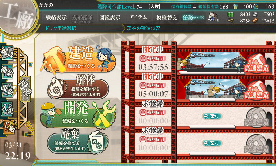Click 選択 on the third dock
This screenshot has width=276, height=166.
point(212,117)
